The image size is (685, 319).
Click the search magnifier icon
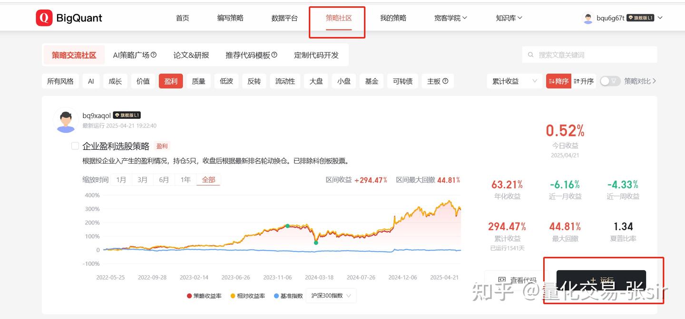point(530,55)
